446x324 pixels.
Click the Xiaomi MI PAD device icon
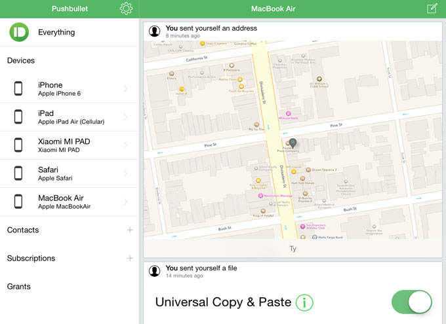point(18,145)
